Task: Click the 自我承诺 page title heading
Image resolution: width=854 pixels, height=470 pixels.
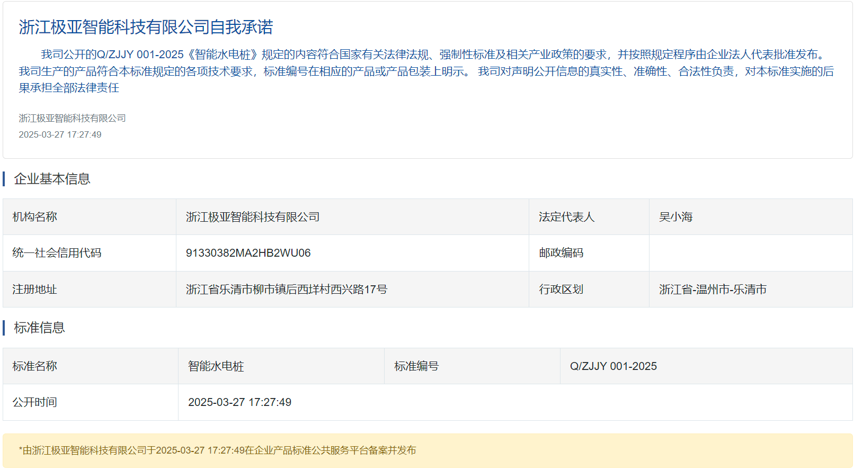Action: pyautogui.click(x=146, y=27)
